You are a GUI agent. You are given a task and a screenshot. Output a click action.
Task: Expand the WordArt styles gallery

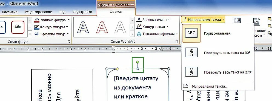pyautogui.click(x=132, y=34)
